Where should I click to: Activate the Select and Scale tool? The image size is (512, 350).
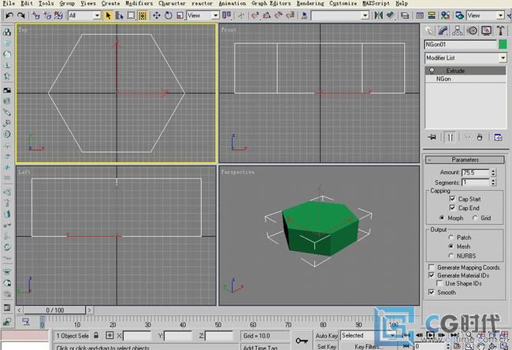pyautogui.click(x=180, y=15)
